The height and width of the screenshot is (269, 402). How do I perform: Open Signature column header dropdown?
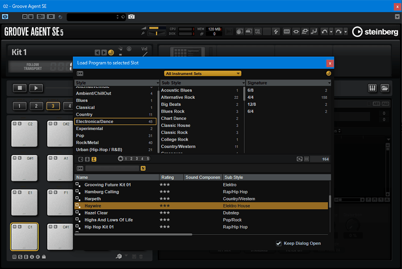(329, 83)
